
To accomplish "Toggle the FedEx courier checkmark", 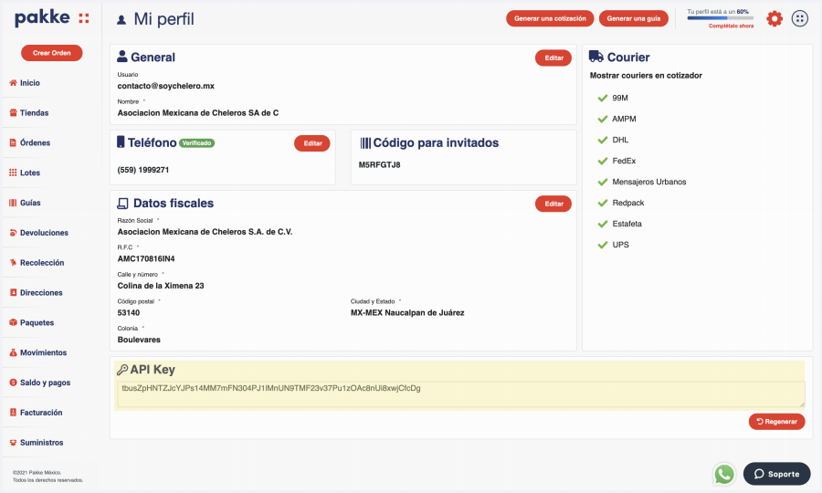I will pos(602,161).
